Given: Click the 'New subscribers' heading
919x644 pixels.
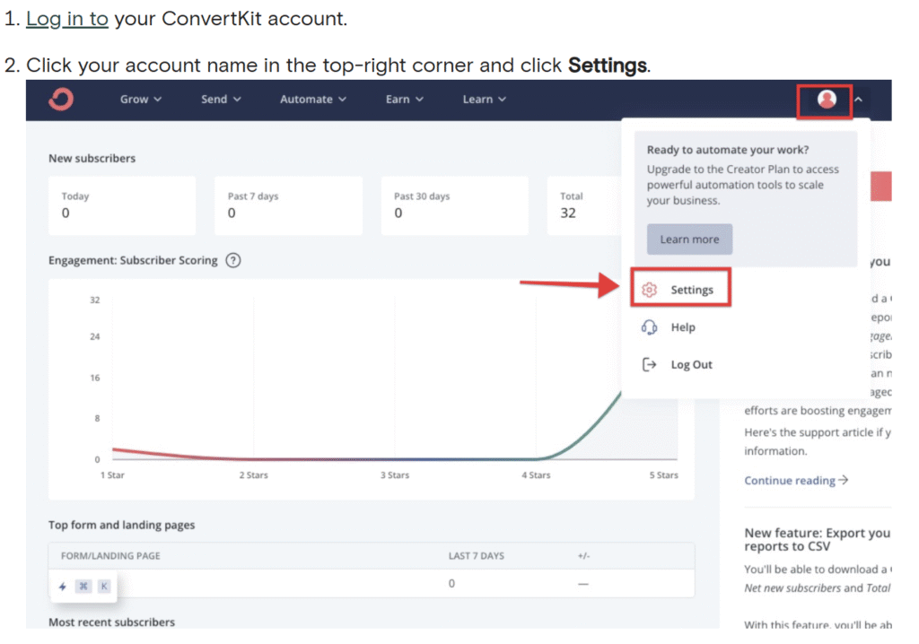Looking at the screenshot, I should click(92, 158).
